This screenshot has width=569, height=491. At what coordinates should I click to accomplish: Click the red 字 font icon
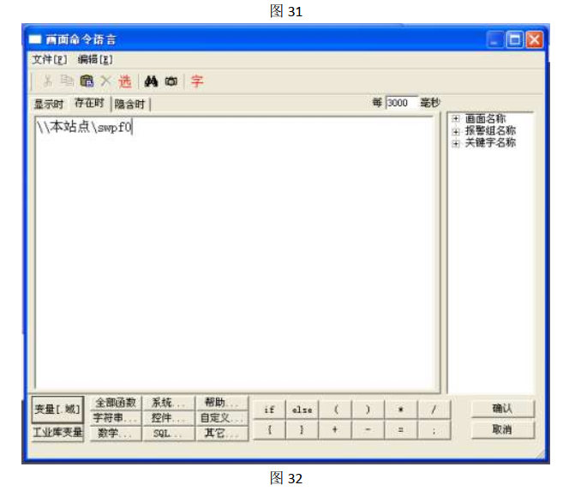(197, 81)
